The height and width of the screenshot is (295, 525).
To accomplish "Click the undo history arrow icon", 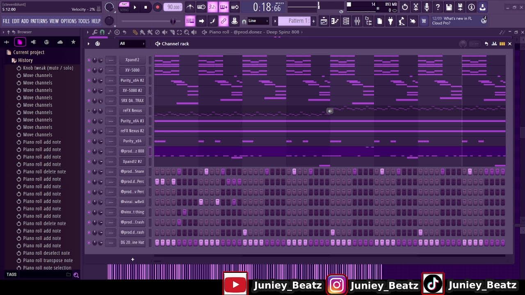I will click(x=405, y=7).
